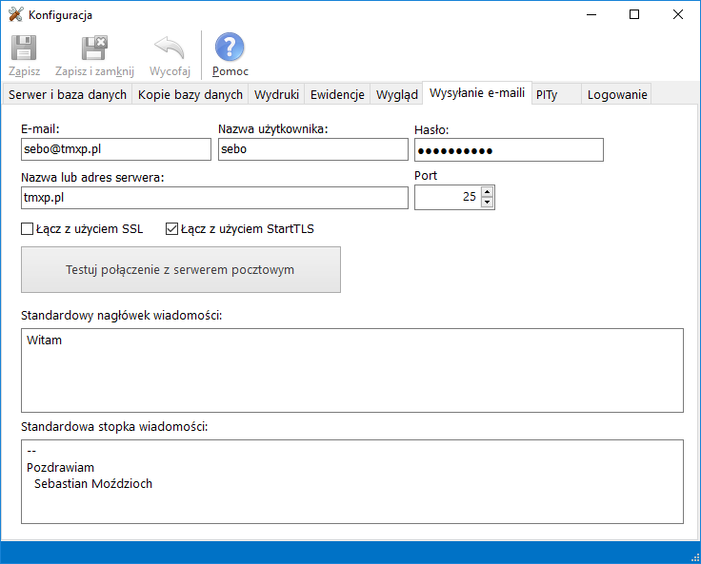The image size is (701, 564).
Task: Click the Standardowa stopka wiadomości text area
Action: (352, 481)
